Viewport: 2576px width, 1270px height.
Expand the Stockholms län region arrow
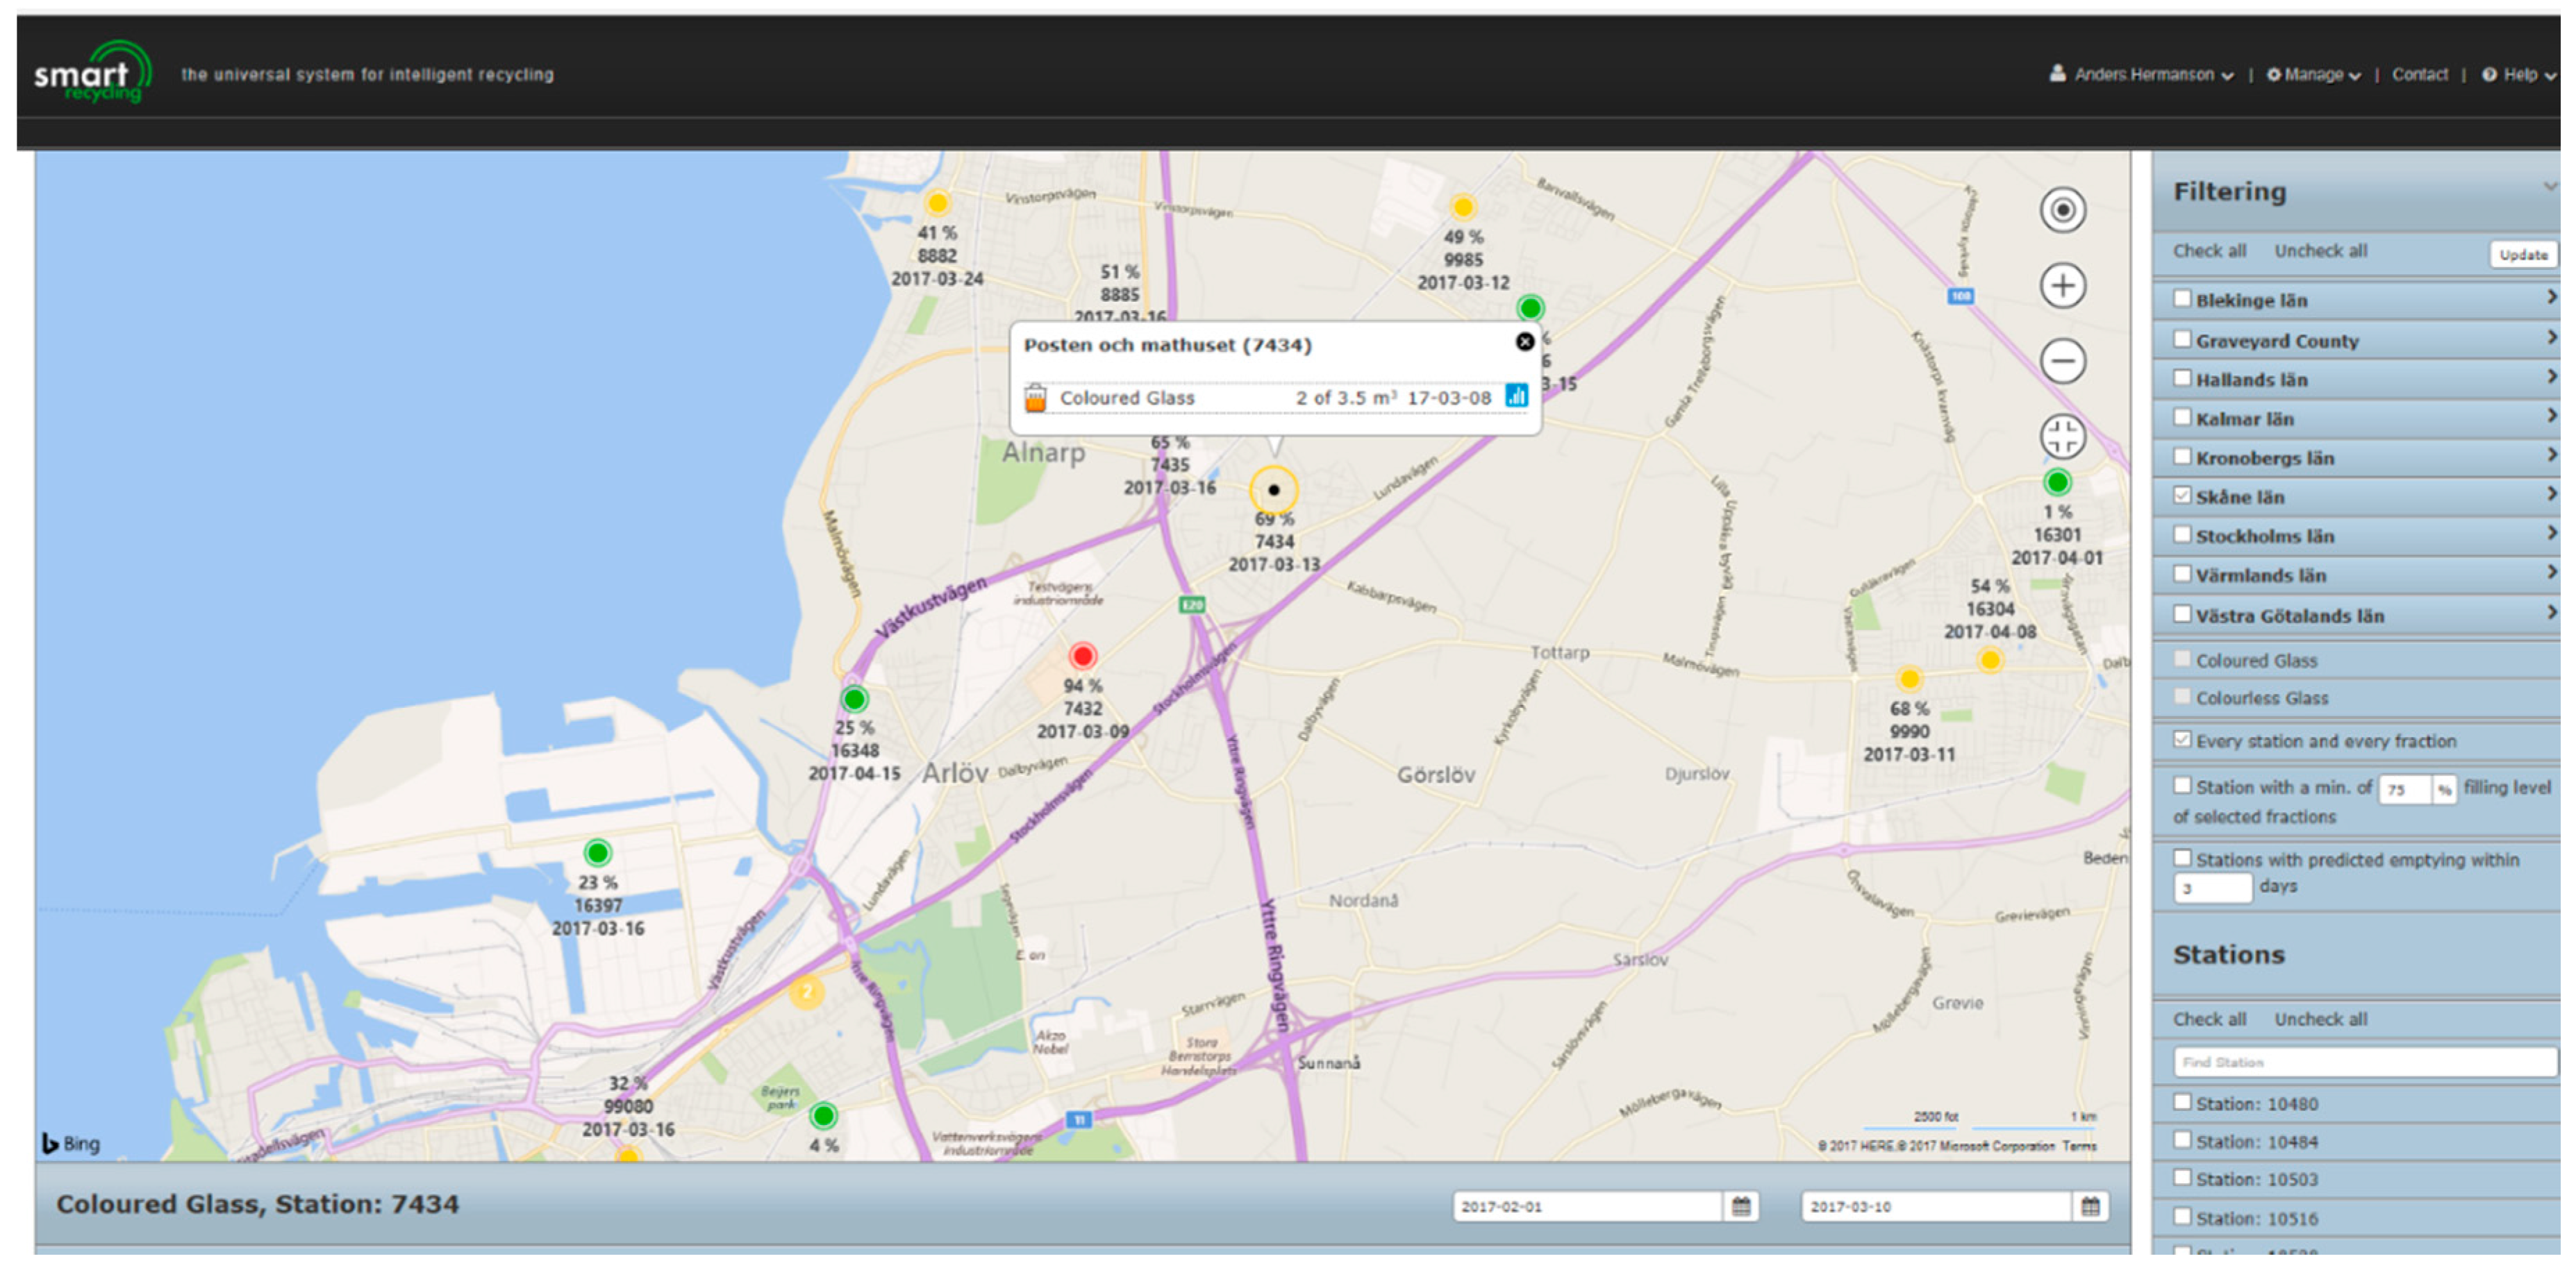pyautogui.click(x=2551, y=534)
